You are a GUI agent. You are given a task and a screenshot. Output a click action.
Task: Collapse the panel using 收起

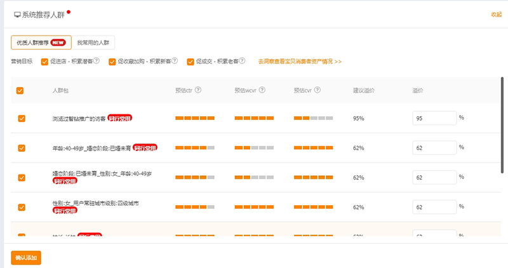point(496,14)
